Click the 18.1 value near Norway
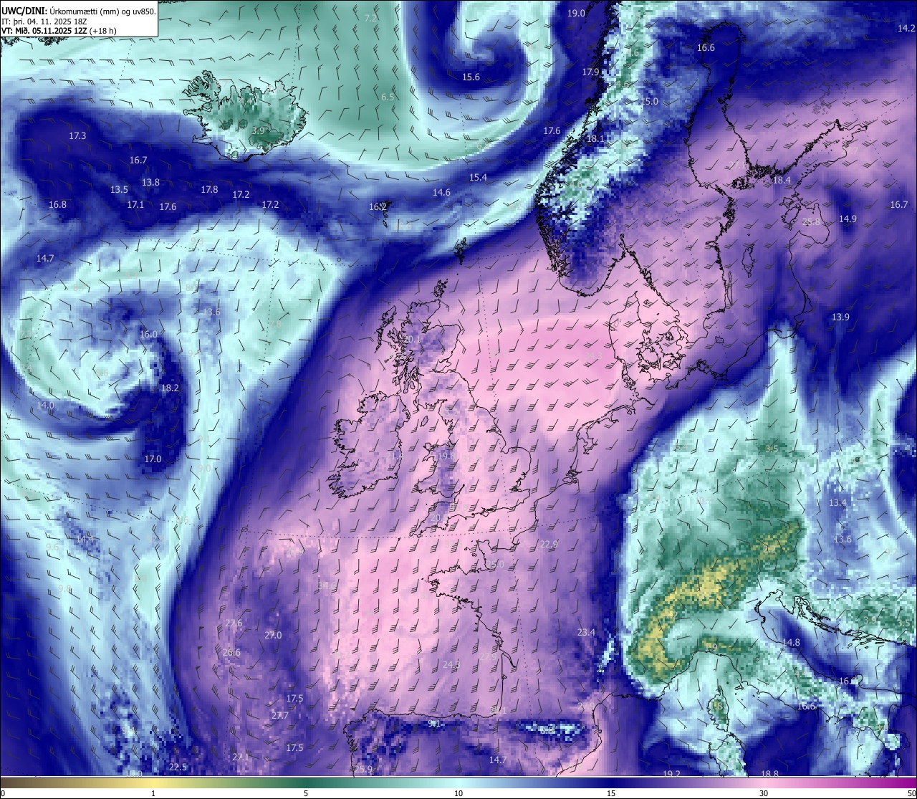The height and width of the screenshot is (799, 917). pos(595,139)
